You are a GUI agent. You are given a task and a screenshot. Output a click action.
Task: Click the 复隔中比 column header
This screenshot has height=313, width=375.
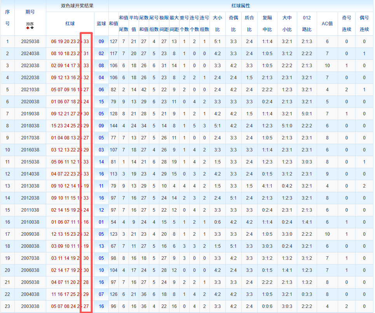pos(267,24)
